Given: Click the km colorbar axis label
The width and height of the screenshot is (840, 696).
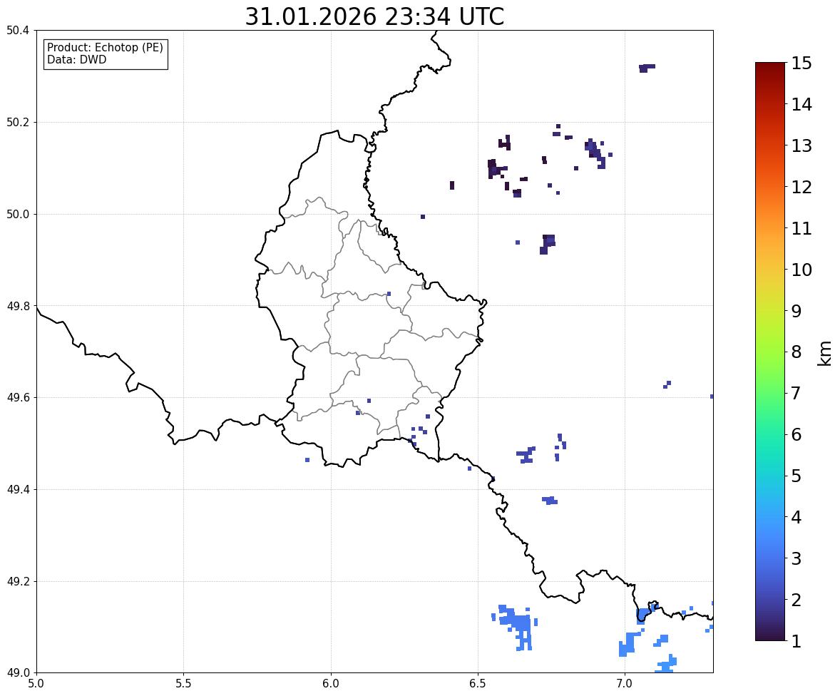Looking at the screenshot, I should (x=824, y=353).
